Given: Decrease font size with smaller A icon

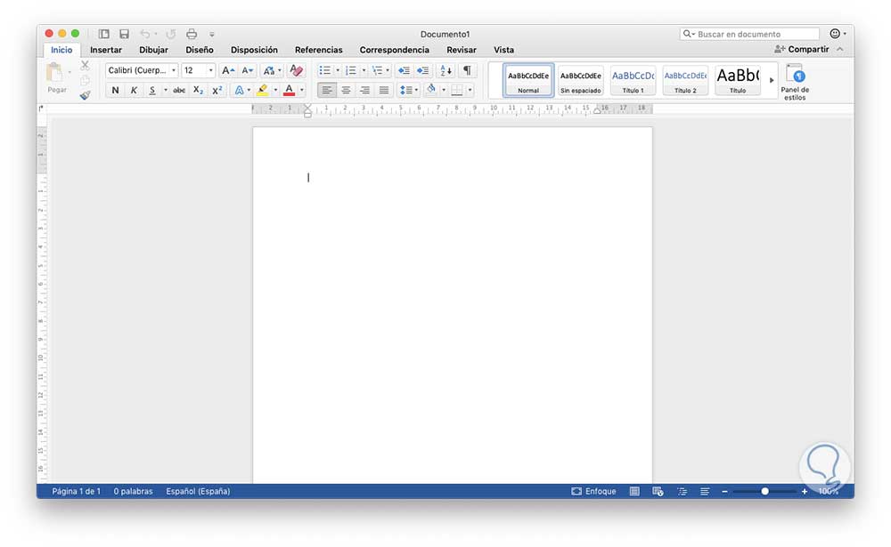Looking at the screenshot, I should pos(247,70).
